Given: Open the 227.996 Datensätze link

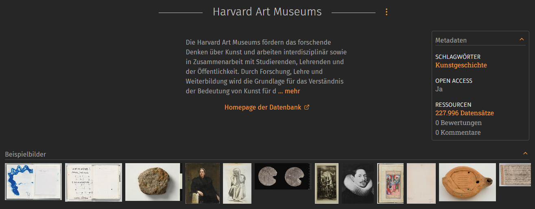Looking at the screenshot, I should click(x=465, y=113).
